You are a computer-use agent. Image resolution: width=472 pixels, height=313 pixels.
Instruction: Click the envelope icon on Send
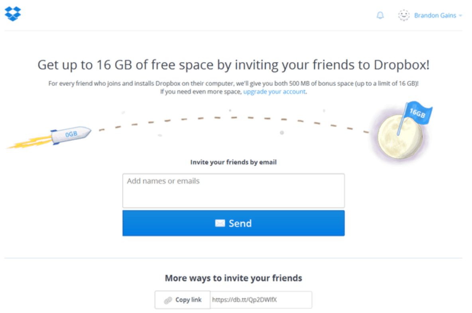(220, 223)
